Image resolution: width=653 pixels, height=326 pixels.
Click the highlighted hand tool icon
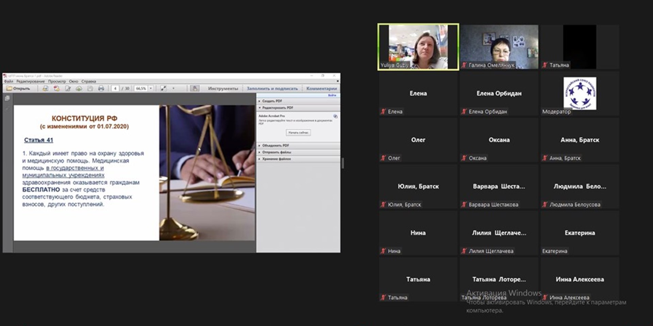tap(195, 89)
